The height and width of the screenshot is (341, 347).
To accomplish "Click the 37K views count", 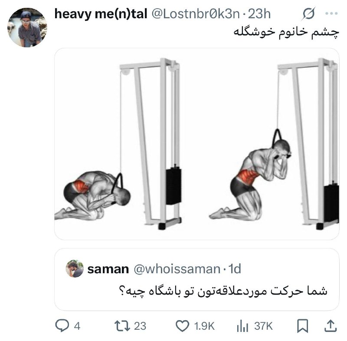I will tap(263, 326).
